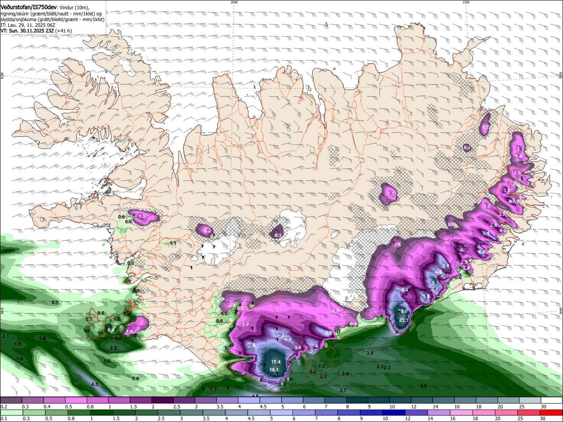
Task: Select the pale mint green 0.1 rain swatch
Action: pos(11,412)
